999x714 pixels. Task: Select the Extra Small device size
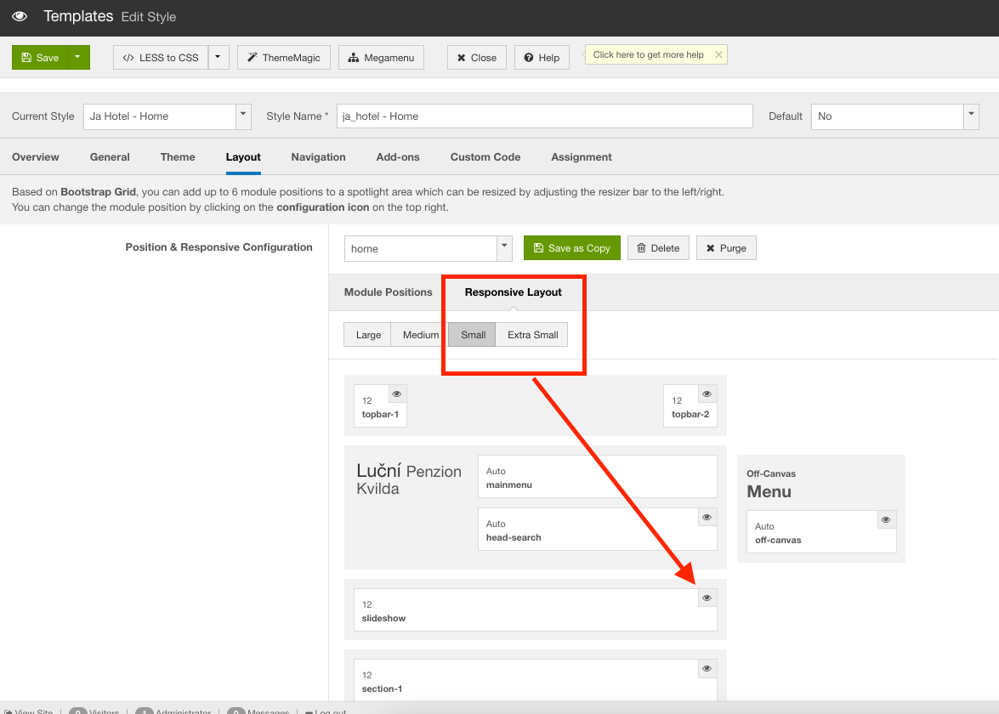click(532, 335)
